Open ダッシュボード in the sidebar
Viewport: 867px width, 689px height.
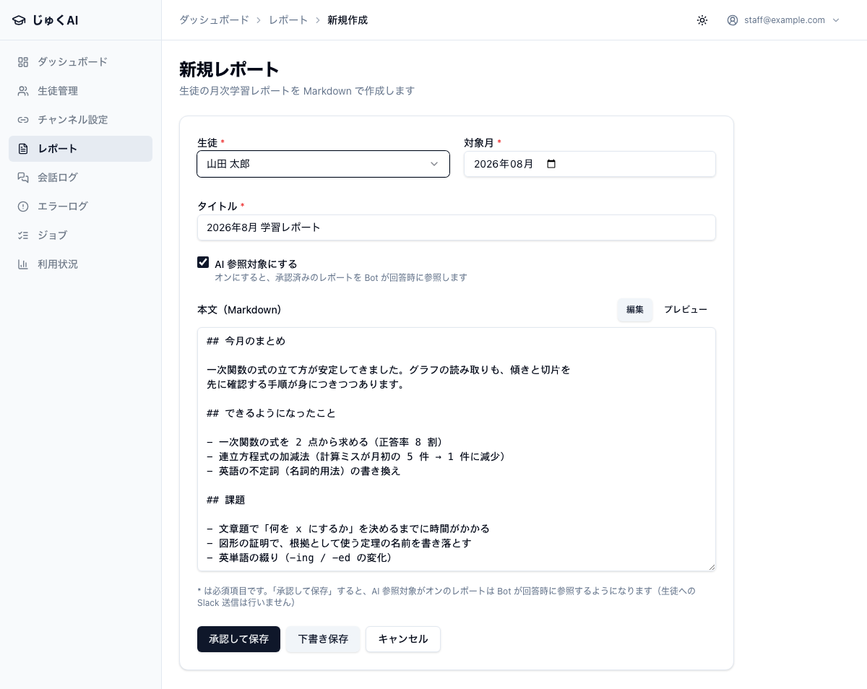(80, 62)
